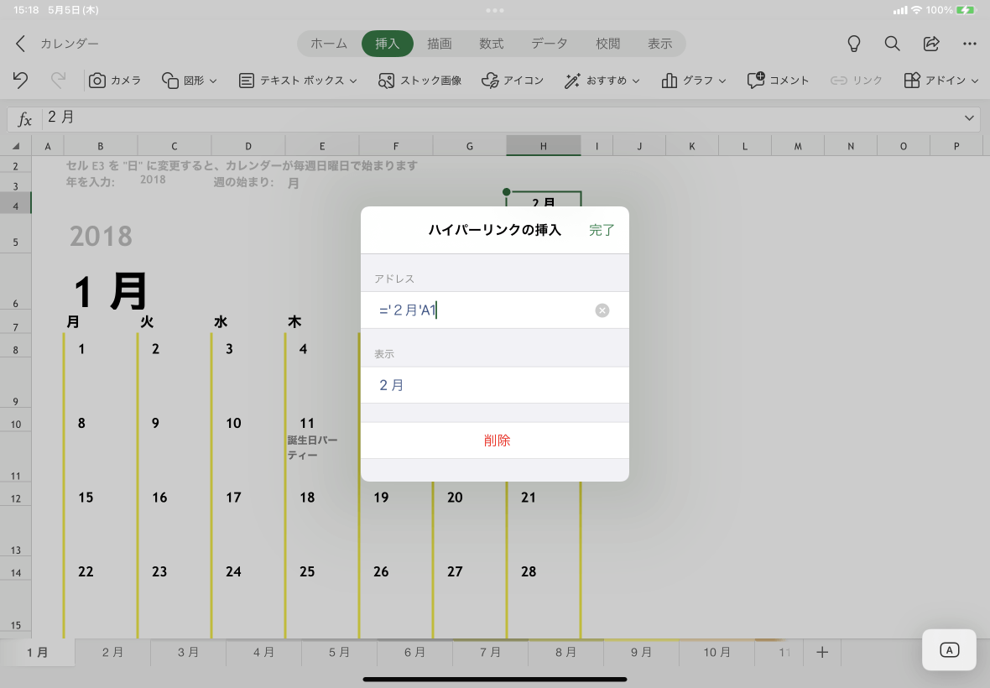This screenshot has width=990, height=688.
Task: Open the lightbulb Tell Me icon
Action: tap(853, 44)
